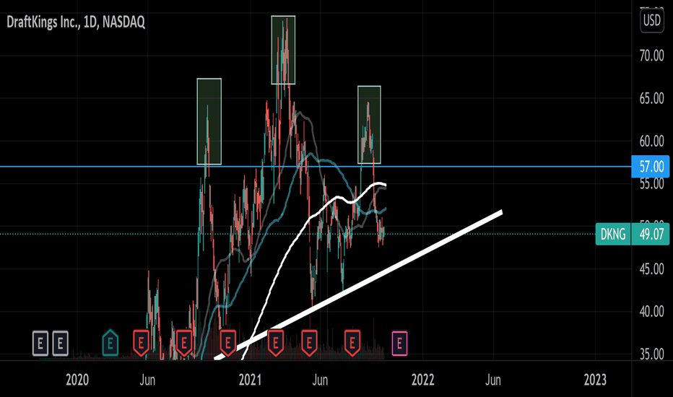
Task: Click the 40.00 price axis label
Action: click(x=651, y=312)
